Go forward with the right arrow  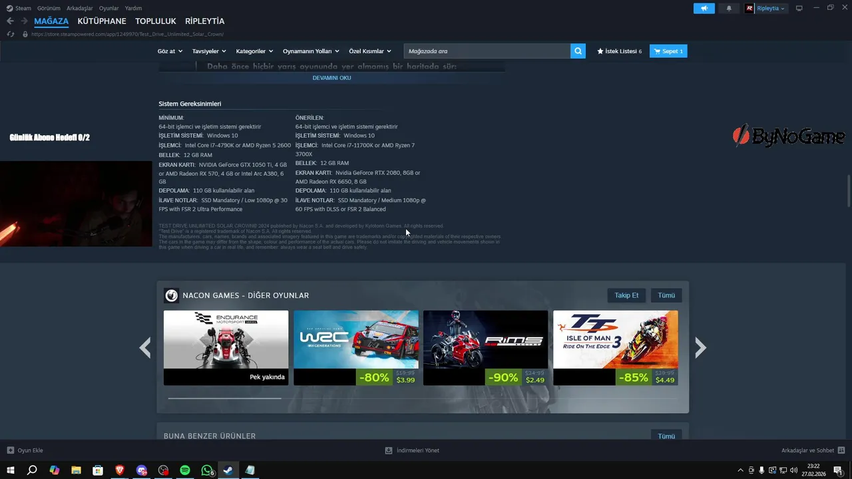24,21
